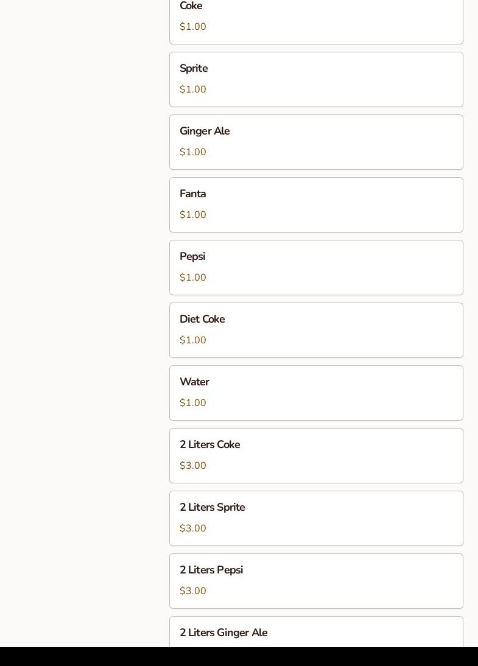Click the $1.00 price under Pepsi
Image resolution: width=478 pixels, height=666 pixels.
[x=193, y=278]
